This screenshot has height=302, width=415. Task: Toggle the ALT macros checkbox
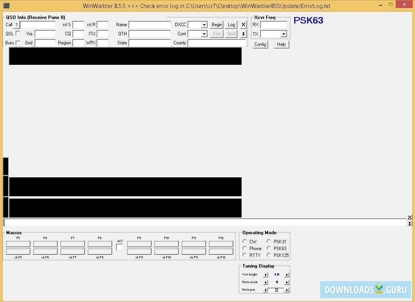(119, 247)
